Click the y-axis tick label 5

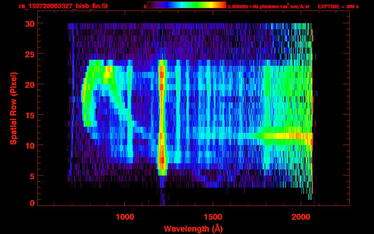32,176
